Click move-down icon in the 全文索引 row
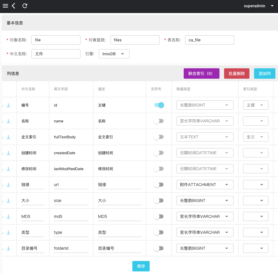 [x=8, y=137]
